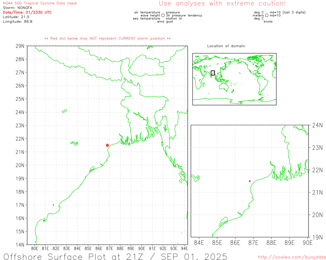This screenshot has height=260, width=326.
Task: Click the 24N label on zoomed inset map
Action: (317, 125)
